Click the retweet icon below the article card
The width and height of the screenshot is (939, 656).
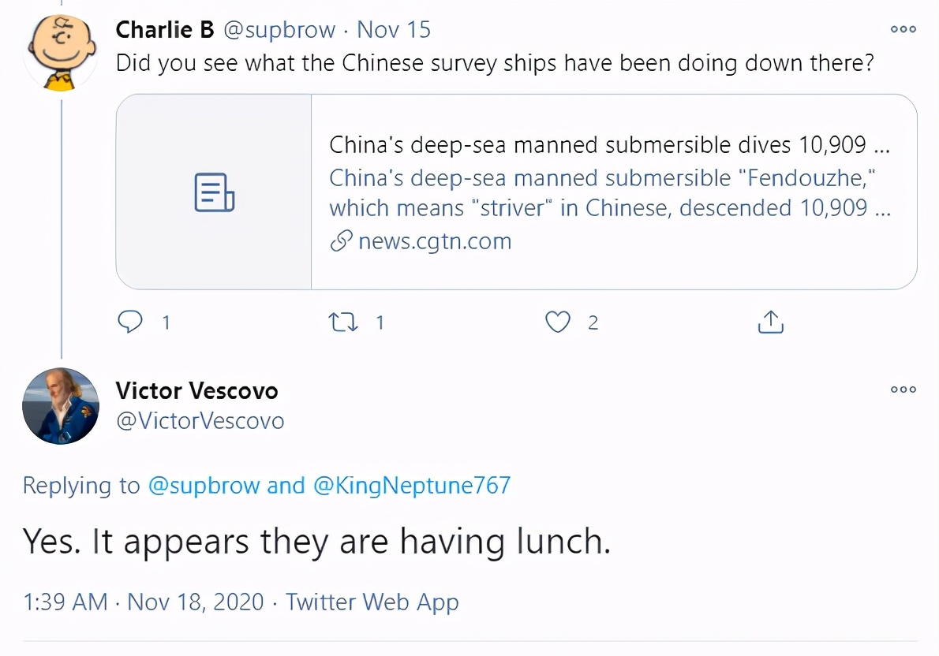[x=345, y=322]
